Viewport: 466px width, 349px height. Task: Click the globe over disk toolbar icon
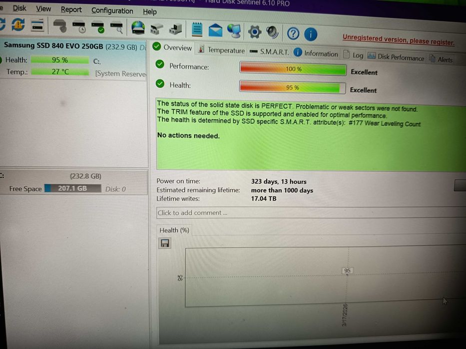point(138,28)
